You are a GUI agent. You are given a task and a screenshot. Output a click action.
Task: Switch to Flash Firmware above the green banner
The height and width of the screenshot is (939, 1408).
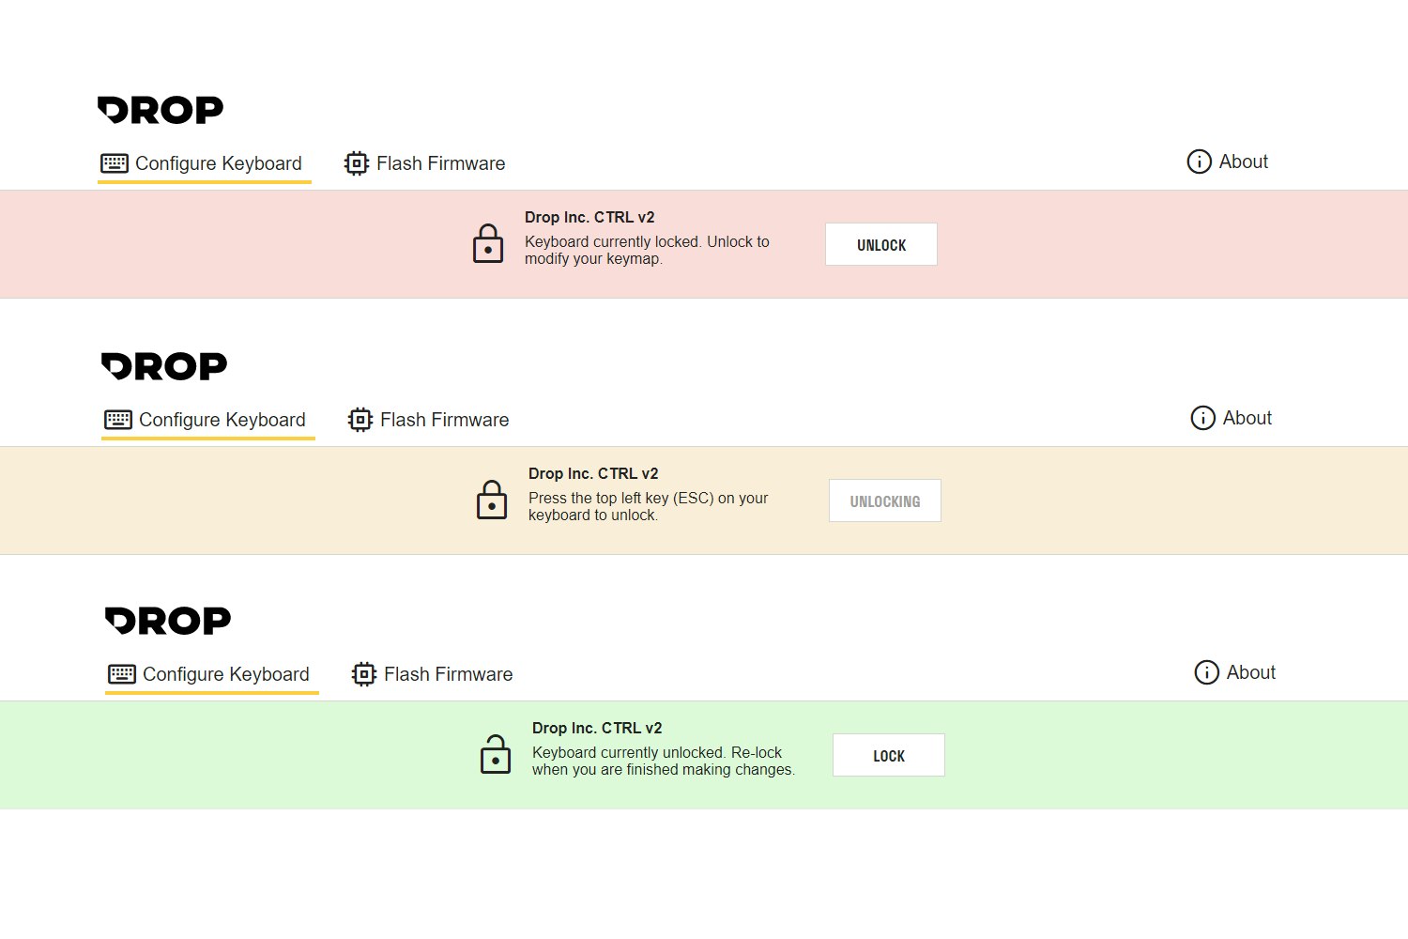coord(448,674)
